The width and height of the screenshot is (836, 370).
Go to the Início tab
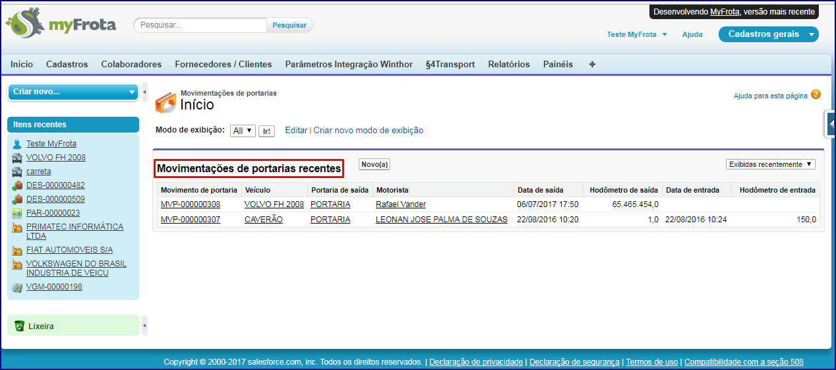pos(22,65)
